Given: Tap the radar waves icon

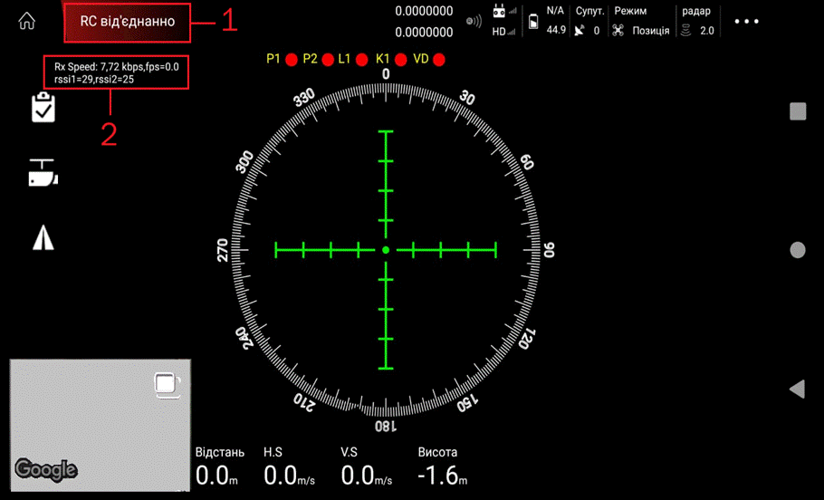Looking at the screenshot, I should 685,31.
